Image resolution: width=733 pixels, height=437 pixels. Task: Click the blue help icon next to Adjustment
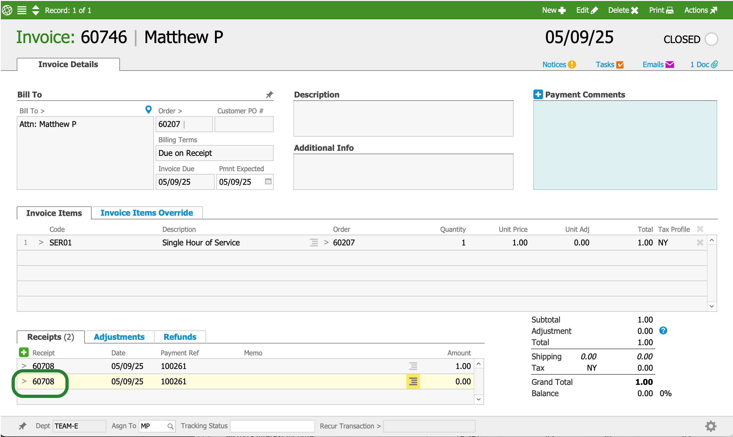pyautogui.click(x=663, y=331)
